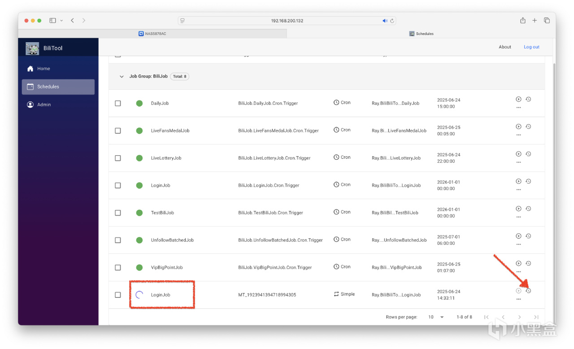Click the BiliJob.VipBigPointJob.Cron.Trigger text

(275, 267)
